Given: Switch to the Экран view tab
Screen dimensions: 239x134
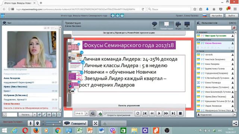Looking at the screenshot, I should click(x=187, y=25).
